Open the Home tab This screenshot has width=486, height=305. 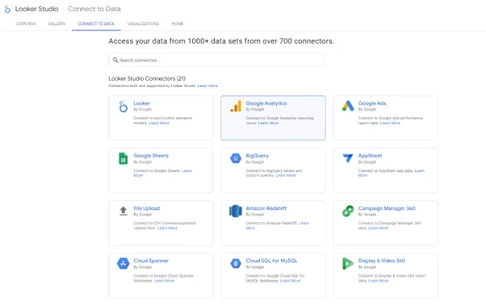coord(178,23)
